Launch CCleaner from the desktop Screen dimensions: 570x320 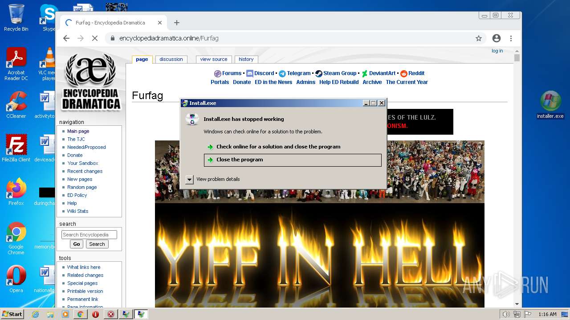16,105
